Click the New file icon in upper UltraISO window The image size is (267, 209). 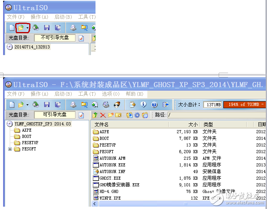[12, 28]
